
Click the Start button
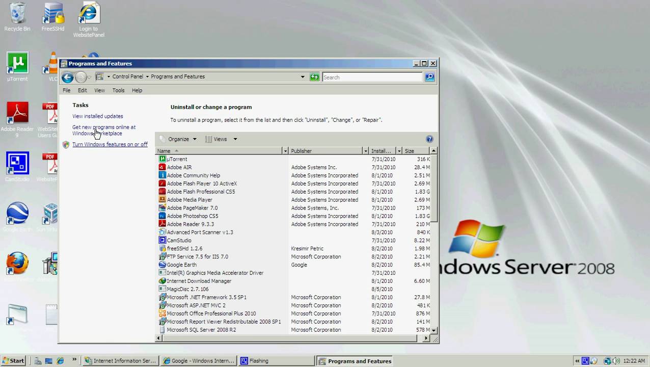[x=13, y=361]
